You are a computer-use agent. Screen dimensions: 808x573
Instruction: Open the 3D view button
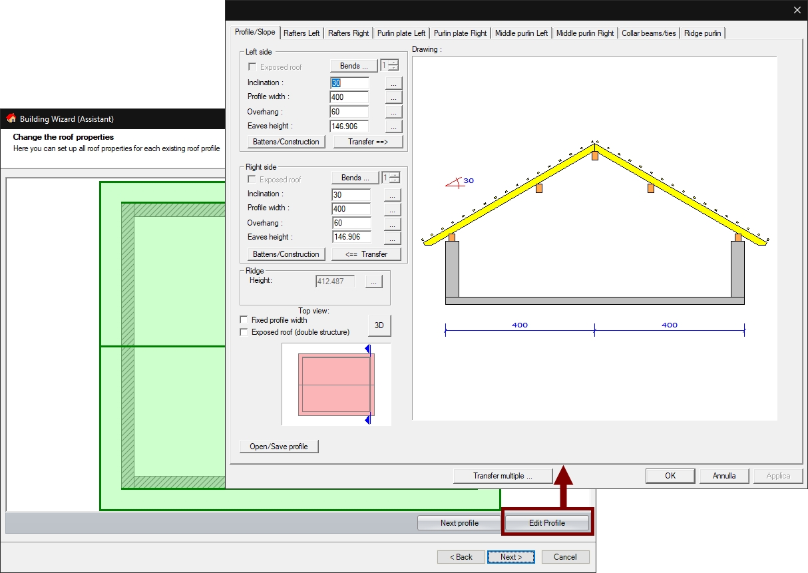pyautogui.click(x=379, y=325)
